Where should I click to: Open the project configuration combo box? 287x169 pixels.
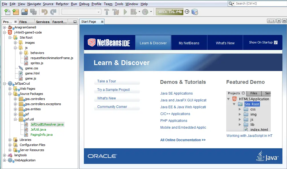pos(82,12)
